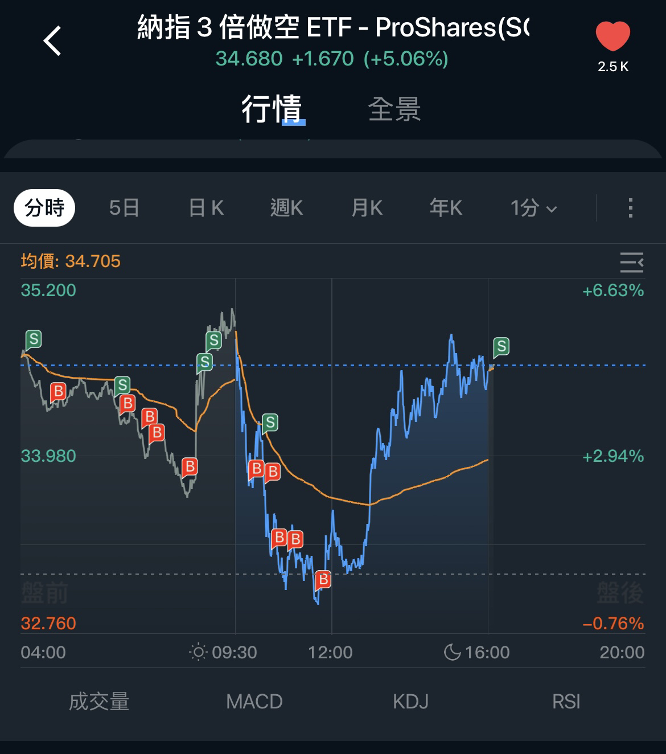Show the 成交量 volume indicator

click(99, 702)
